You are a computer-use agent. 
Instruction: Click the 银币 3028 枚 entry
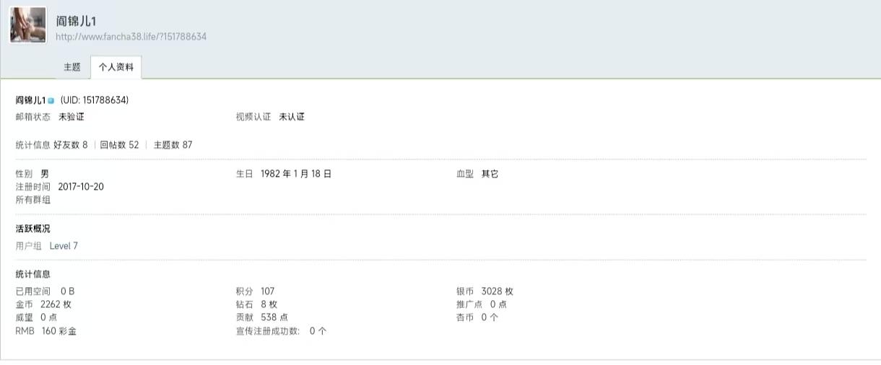pyautogui.click(x=497, y=291)
